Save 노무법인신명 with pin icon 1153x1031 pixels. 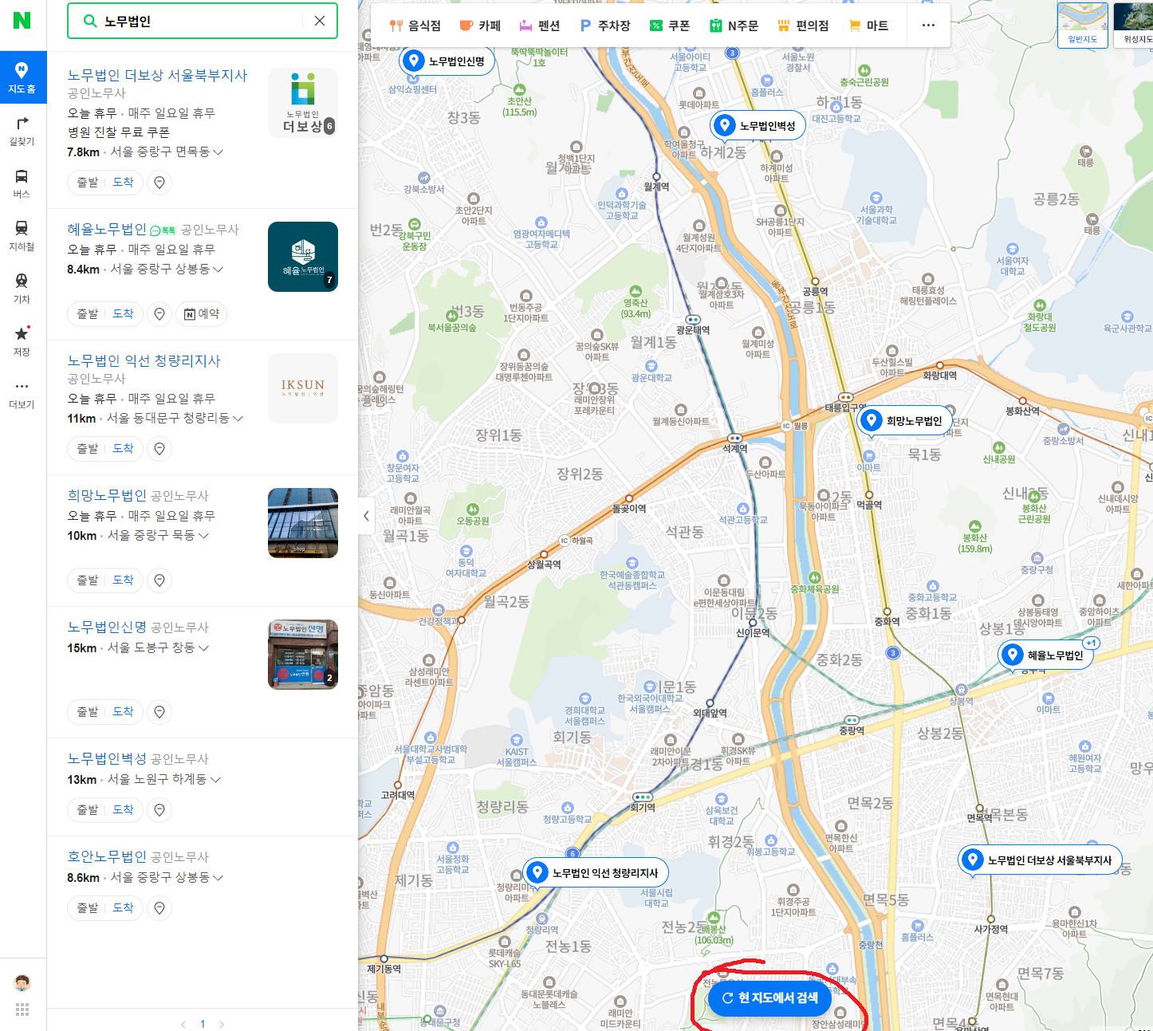click(159, 712)
